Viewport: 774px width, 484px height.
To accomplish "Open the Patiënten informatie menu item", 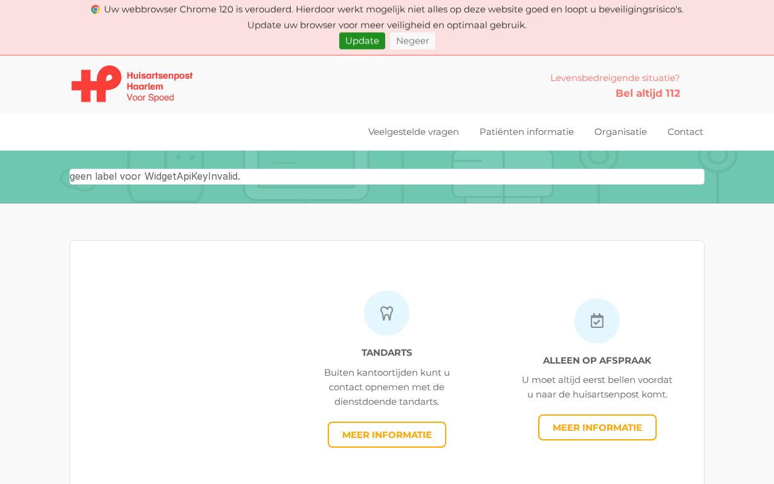I will click(527, 132).
